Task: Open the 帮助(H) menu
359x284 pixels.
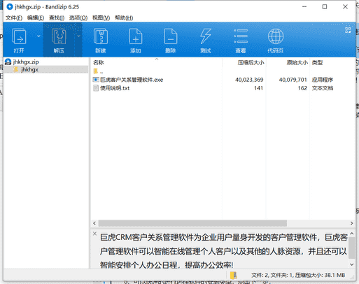Action: pyautogui.click(x=124, y=18)
